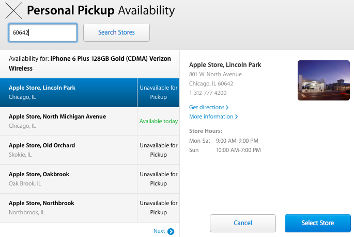Click the phone number 1-312-777 4200
This screenshot has width=354, height=237.
[x=208, y=93]
